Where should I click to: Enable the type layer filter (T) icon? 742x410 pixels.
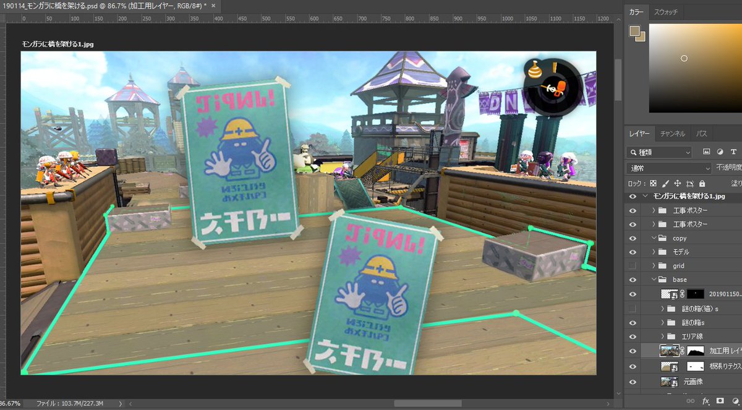(733, 152)
